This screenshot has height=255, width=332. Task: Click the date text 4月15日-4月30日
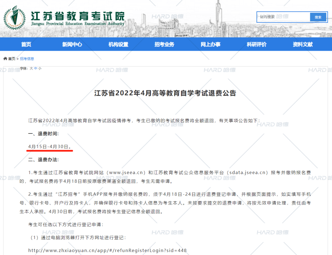pos(48,146)
